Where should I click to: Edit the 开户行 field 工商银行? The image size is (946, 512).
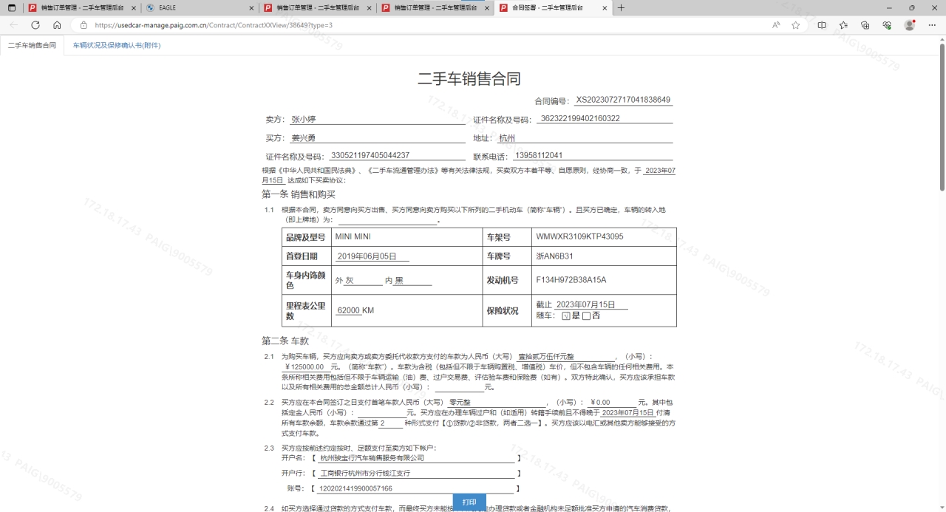click(x=417, y=474)
